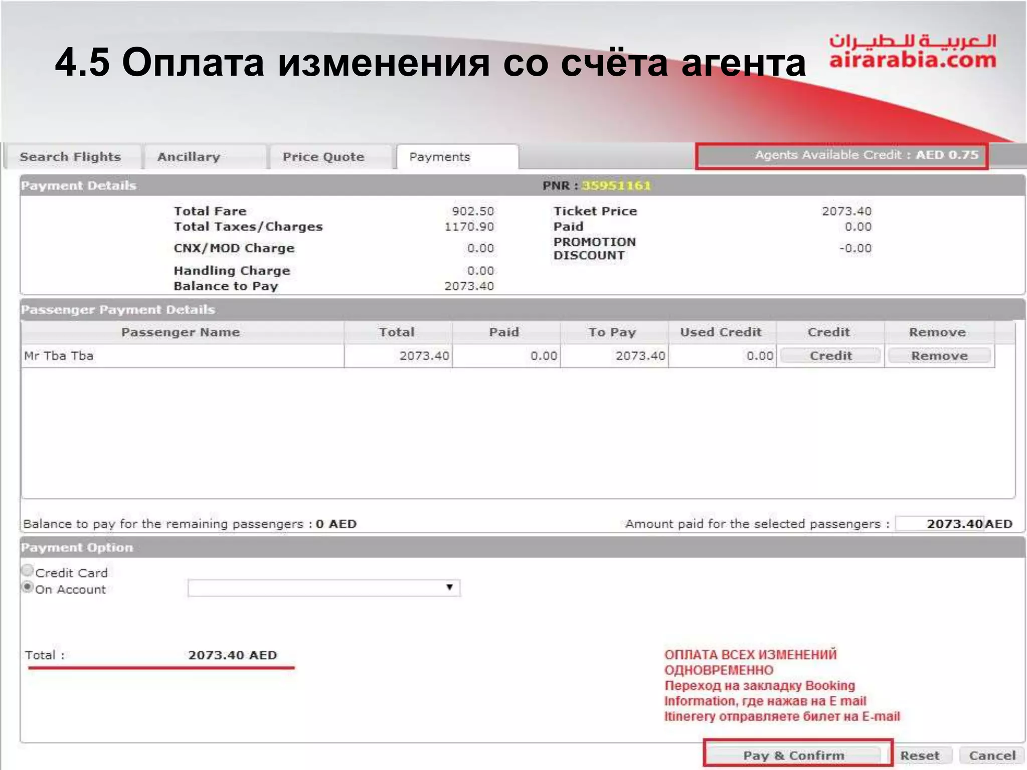The image size is (1027, 770).
Task: Click Total Taxes/Charges value 1170.90
Action: click(469, 227)
